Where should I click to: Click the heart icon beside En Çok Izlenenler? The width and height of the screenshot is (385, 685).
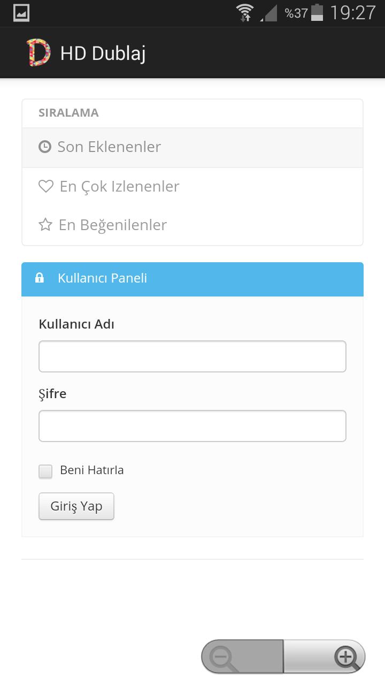[46, 186]
